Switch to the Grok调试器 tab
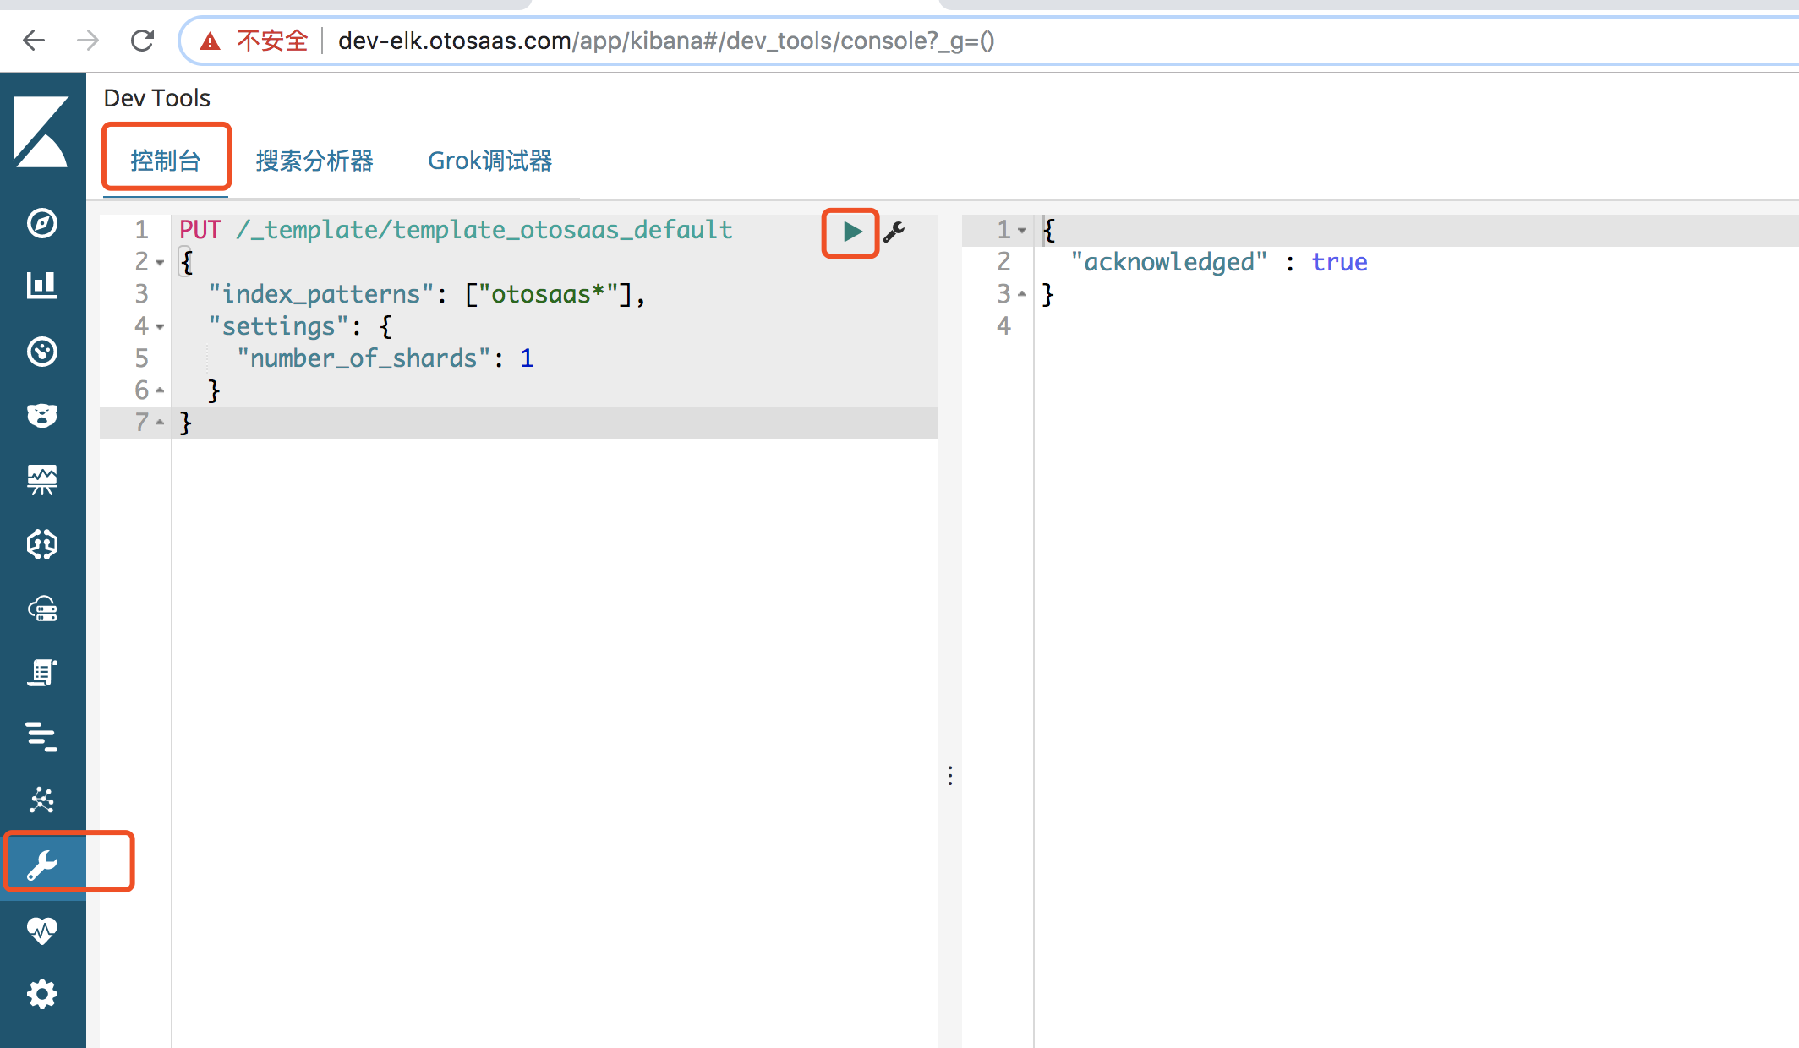 pyautogui.click(x=489, y=161)
